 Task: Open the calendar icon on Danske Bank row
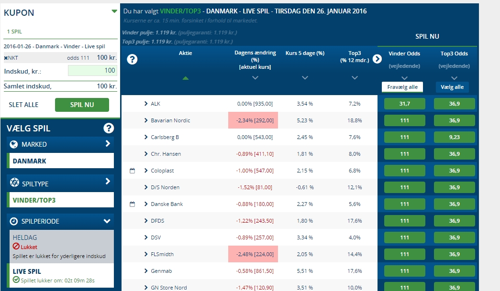coord(133,204)
